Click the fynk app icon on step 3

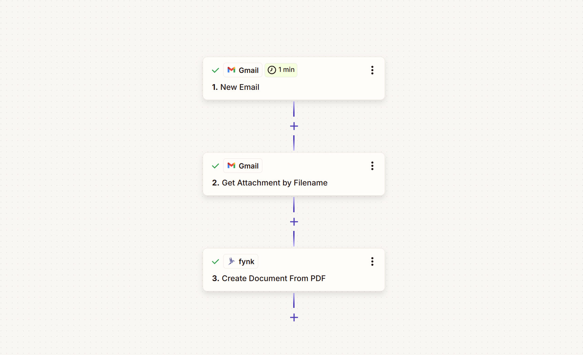(231, 261)
